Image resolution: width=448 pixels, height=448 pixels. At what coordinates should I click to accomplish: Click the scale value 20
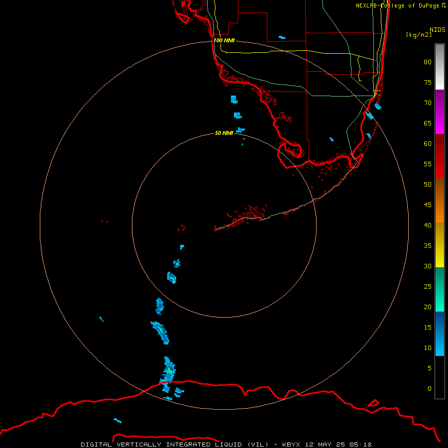[x=428, y=307]
